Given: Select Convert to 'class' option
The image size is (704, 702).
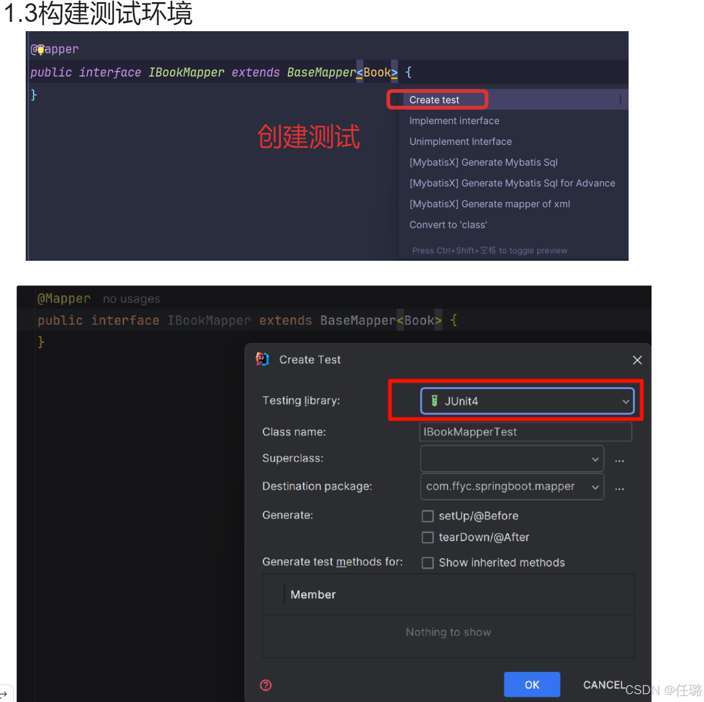Looking at the screenshot, I should [x=448, y=225].
